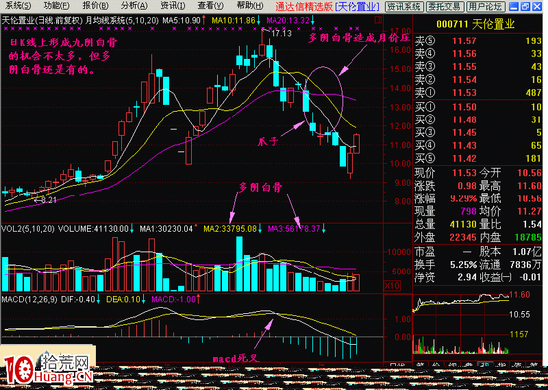The image size is (548, 390).
Task: Click the 现价 11.53 value
Action: 464,173
